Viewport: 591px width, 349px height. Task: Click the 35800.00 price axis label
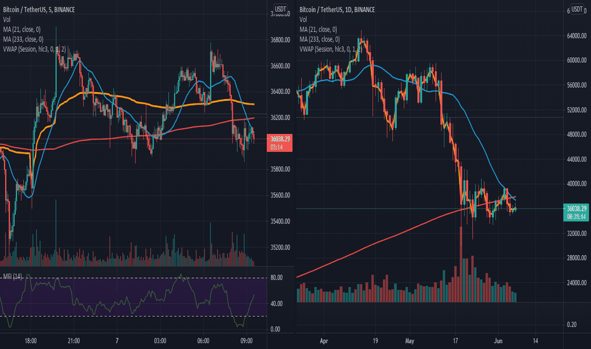pyautogui.click(x=280, y=169)
